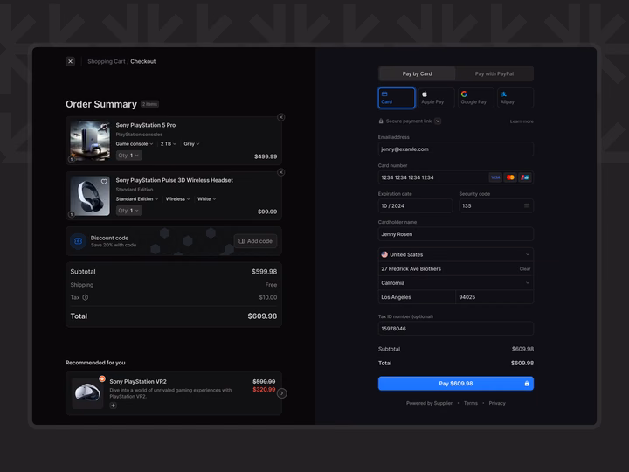Click the UnionPay card icon
Image resolution: width=629 pixels, height=472 pixels.
point(525,177)
